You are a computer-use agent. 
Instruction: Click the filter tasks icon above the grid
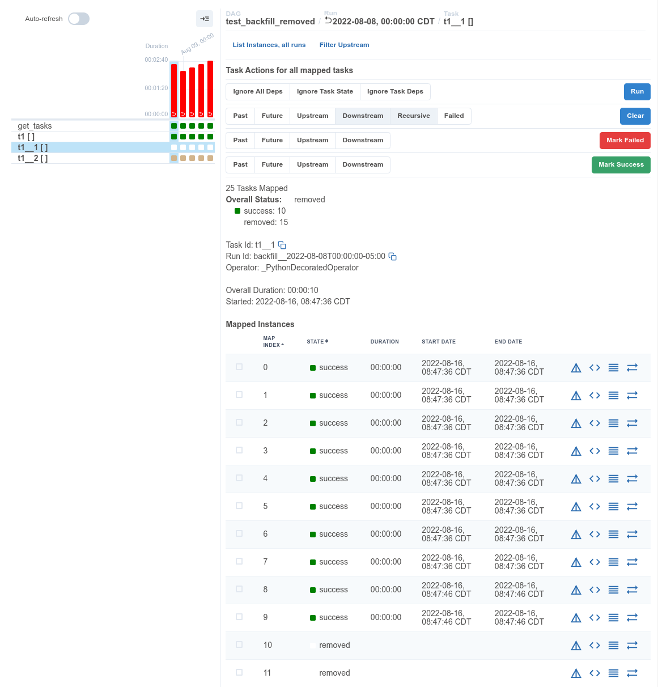(205, 19)
